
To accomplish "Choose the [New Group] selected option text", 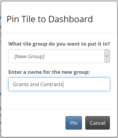I will [x=29, y=56].
